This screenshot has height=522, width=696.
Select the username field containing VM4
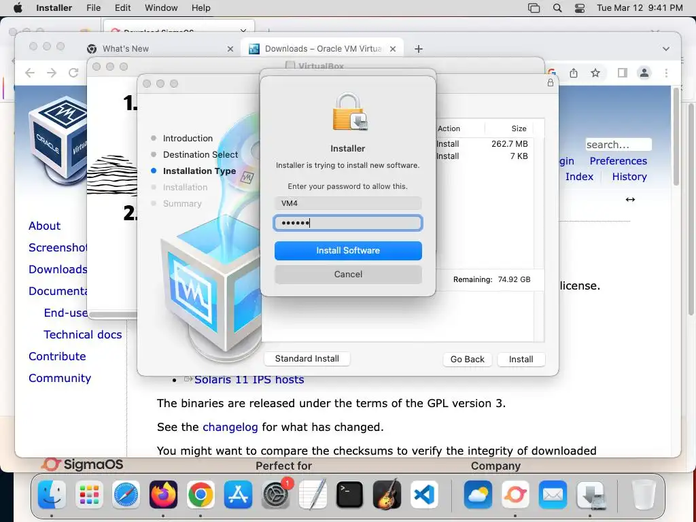tap(348, 203)
